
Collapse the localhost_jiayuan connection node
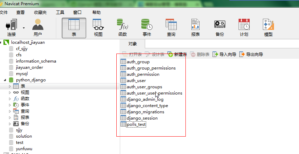point(1,42)
